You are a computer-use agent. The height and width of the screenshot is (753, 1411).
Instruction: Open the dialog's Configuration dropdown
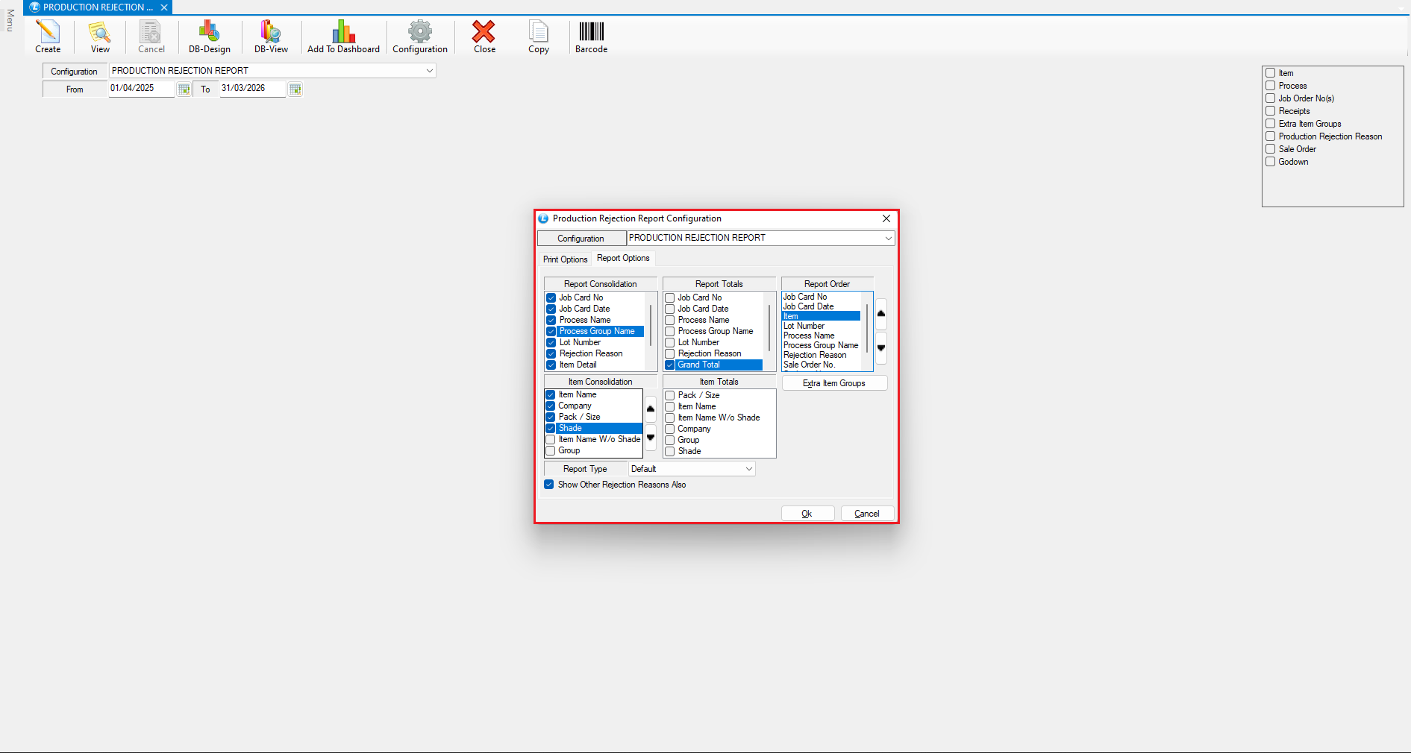coord(888,239)
